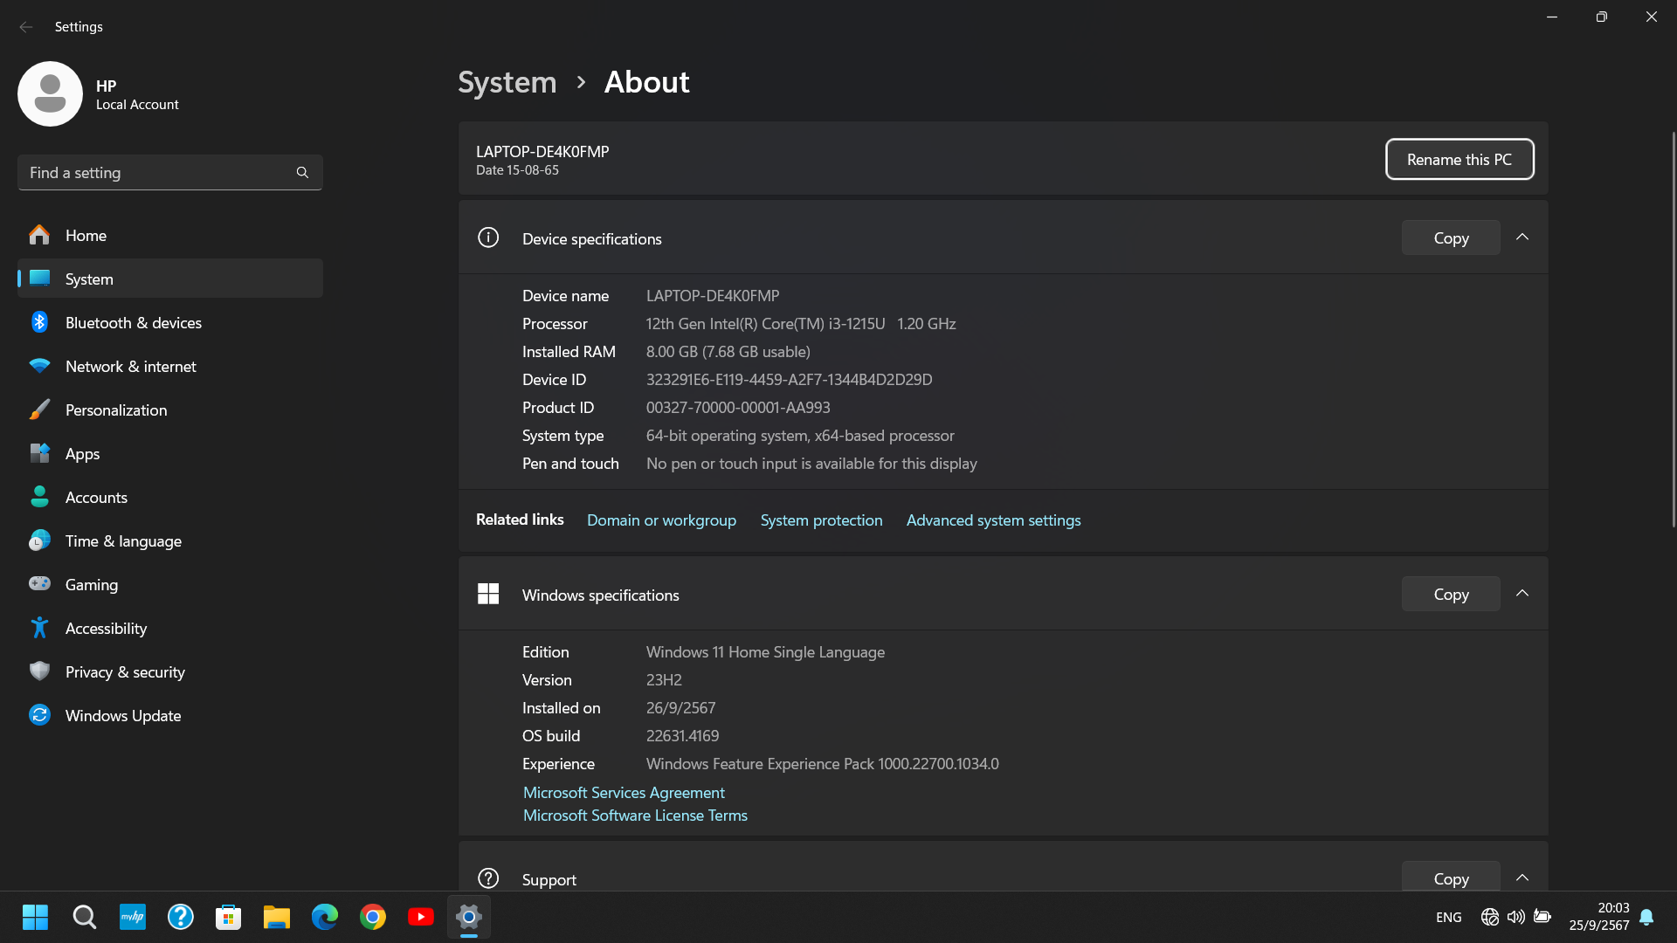This screenshot has height=943, width=1677.
Task: Click the Privacy & security shield icon
Action: tap(39, 671)
